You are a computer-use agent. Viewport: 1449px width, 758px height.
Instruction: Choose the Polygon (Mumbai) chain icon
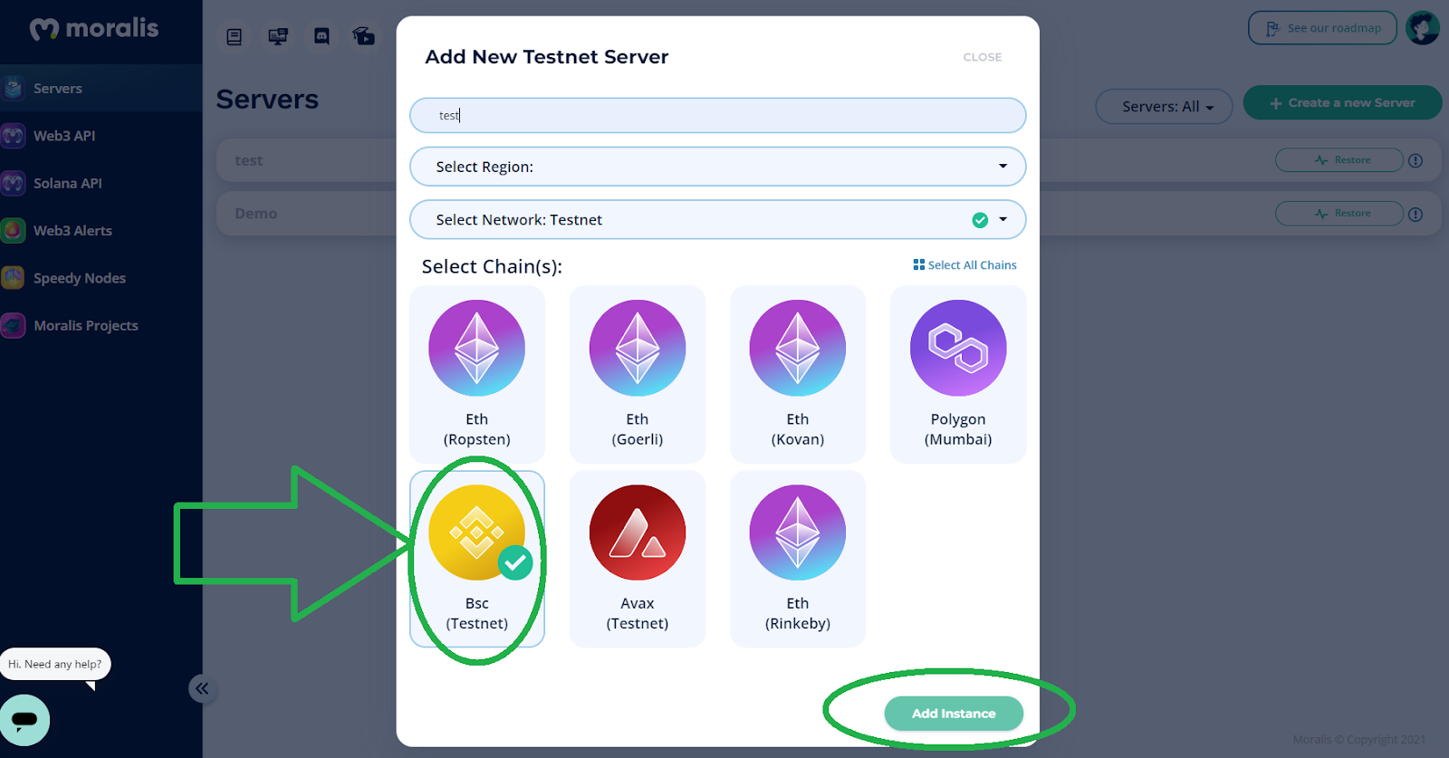pyautogui.click(x=958, y=349)
